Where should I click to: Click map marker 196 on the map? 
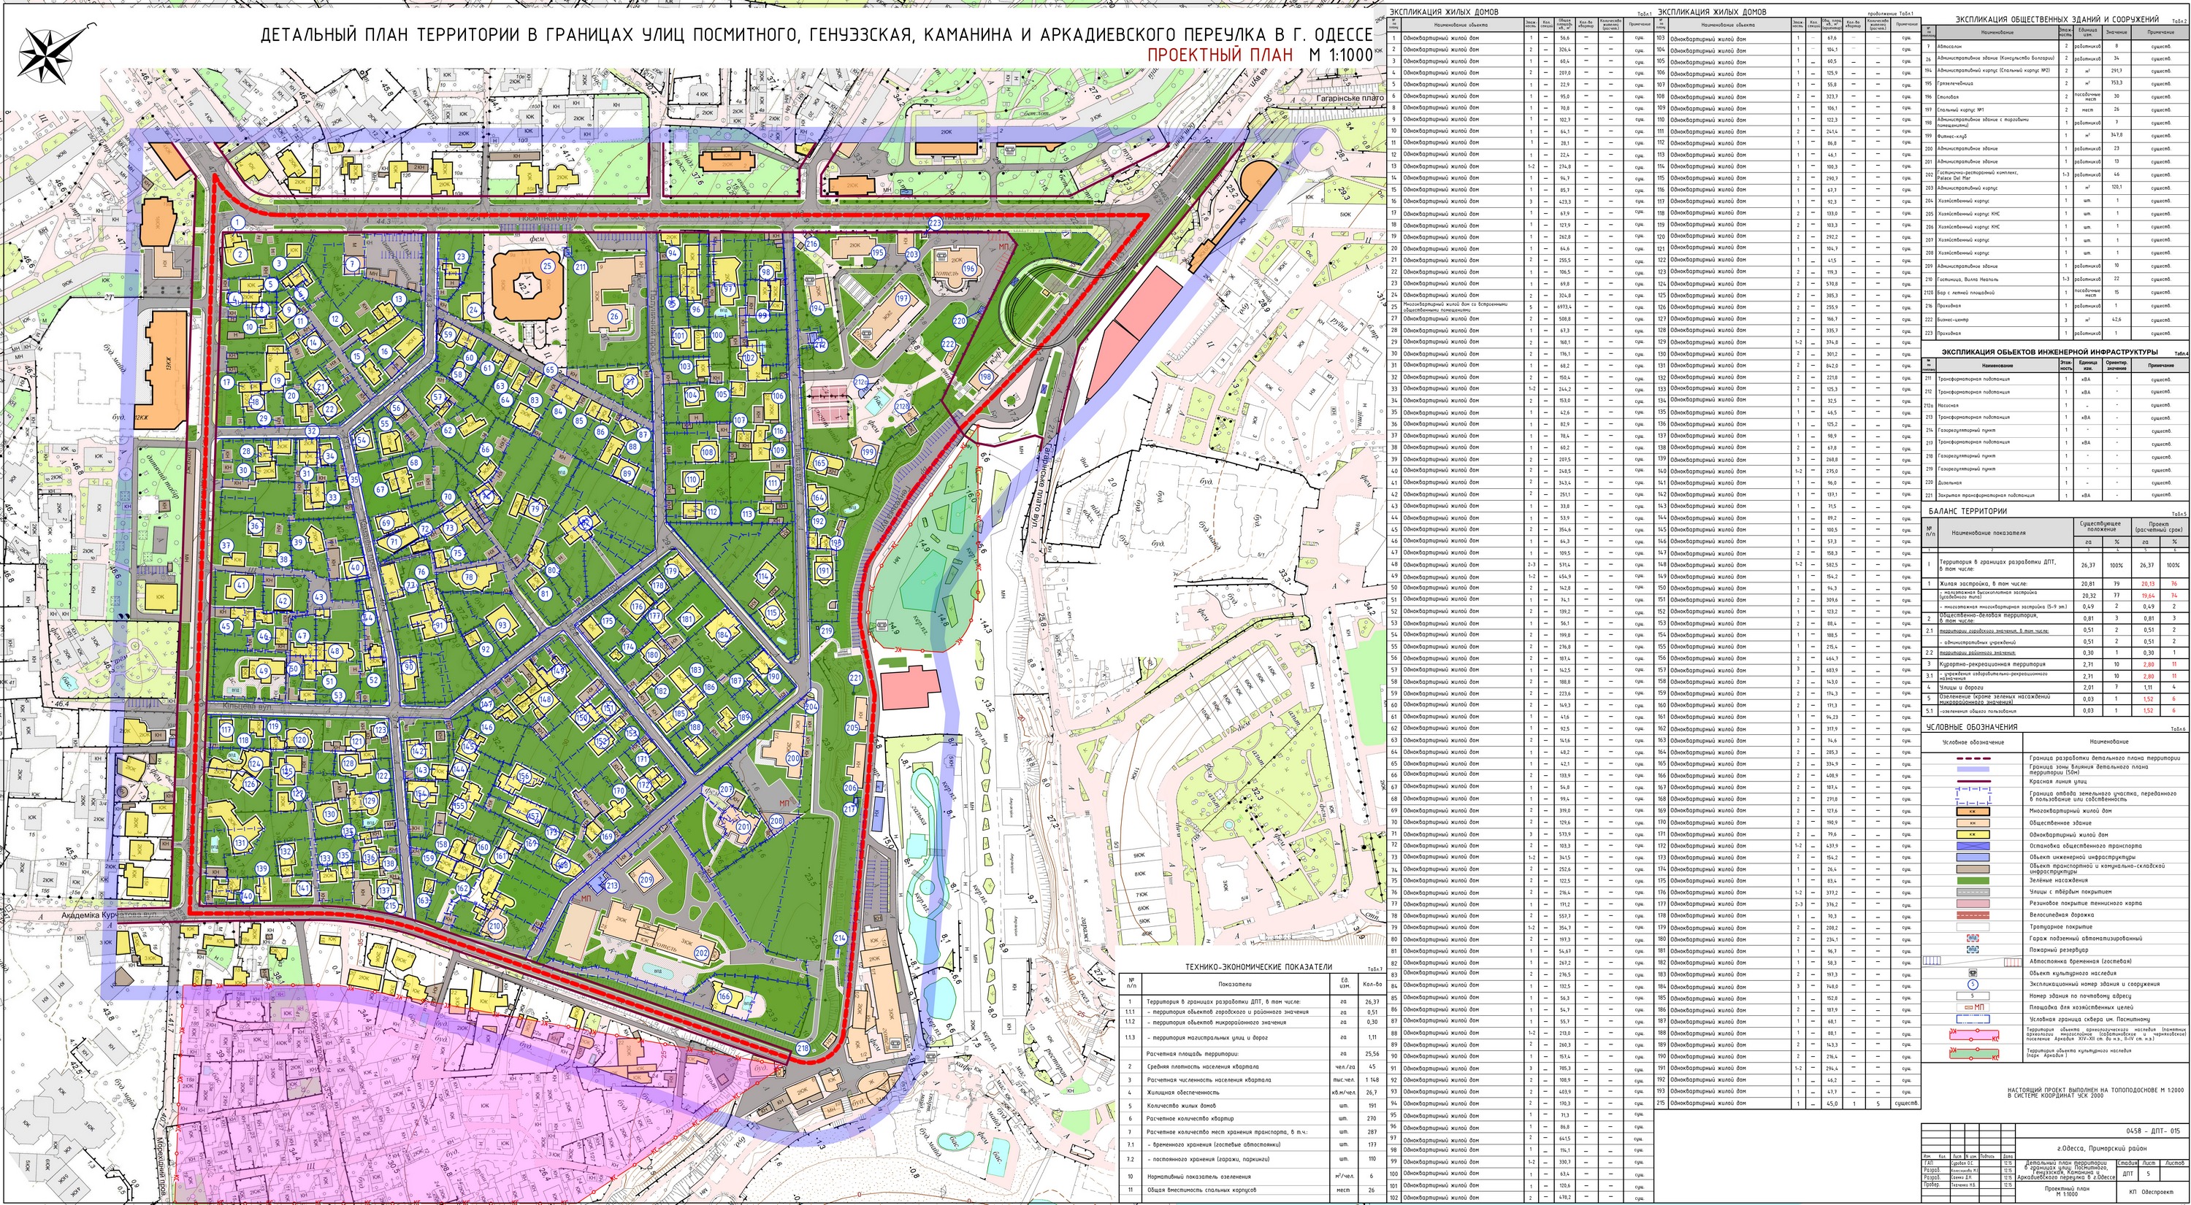point(968,269)
